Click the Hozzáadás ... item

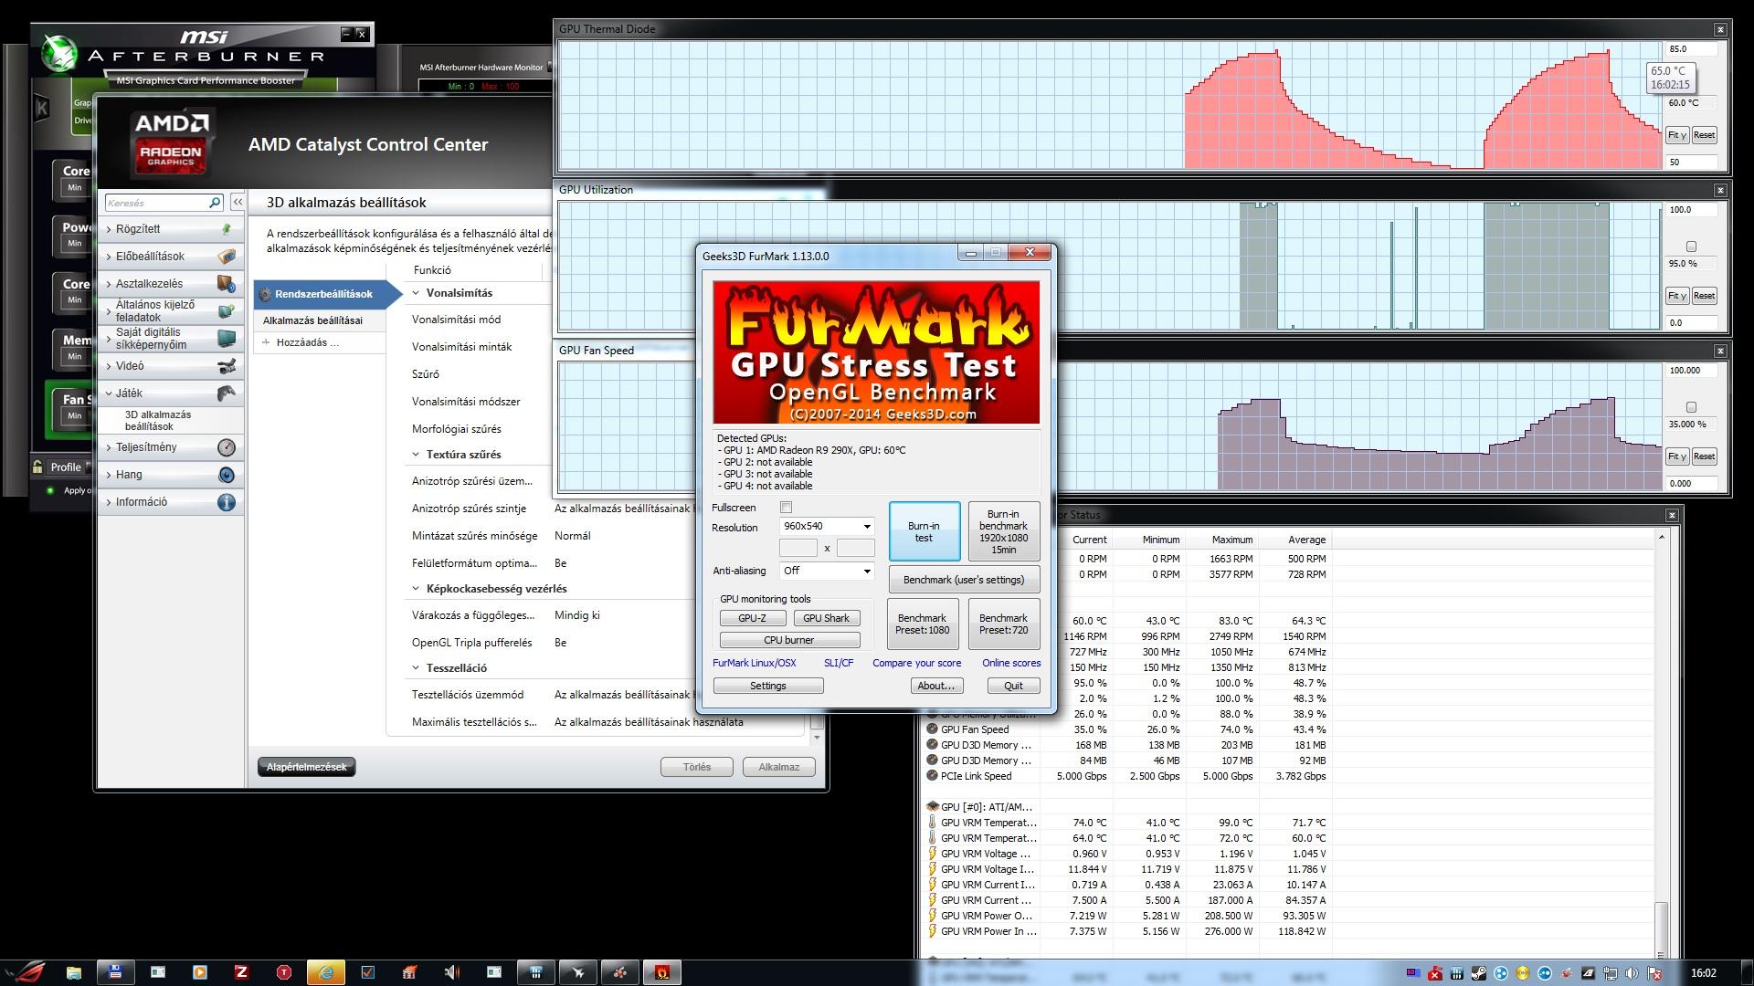[308, 342]
